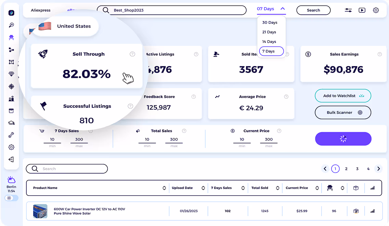Click the Best_Shop2023 search field

[171, 10]
